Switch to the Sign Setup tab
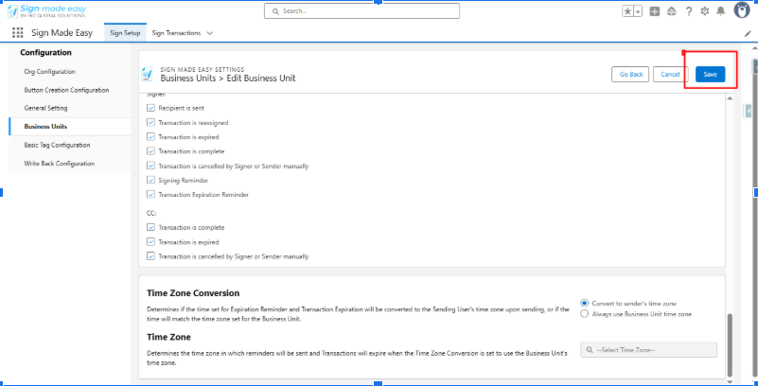The height and width of the screenshot is (386, 758). tap(125, 33)
